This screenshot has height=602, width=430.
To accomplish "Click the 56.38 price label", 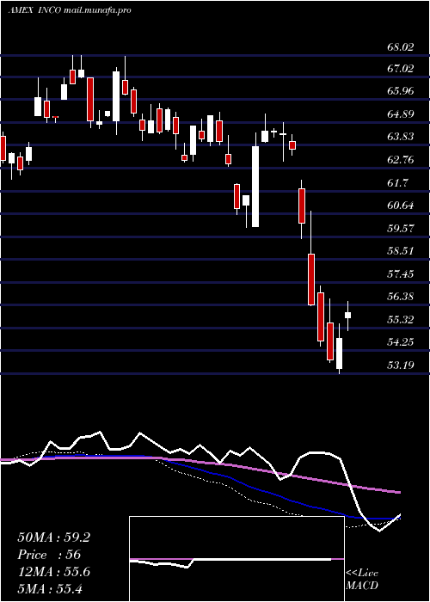I will point(401,297).
